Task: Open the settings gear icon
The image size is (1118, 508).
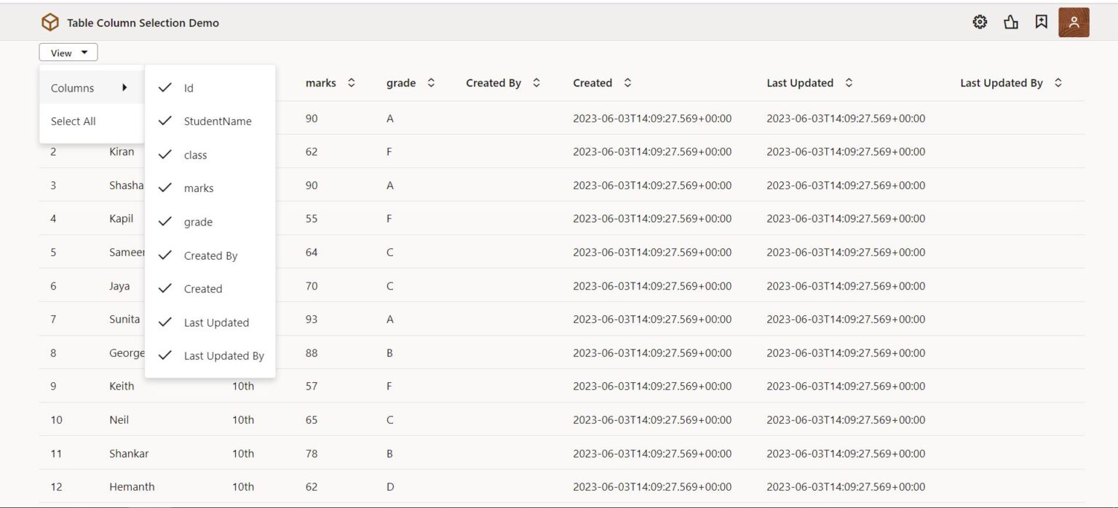Action: [980, 22]
